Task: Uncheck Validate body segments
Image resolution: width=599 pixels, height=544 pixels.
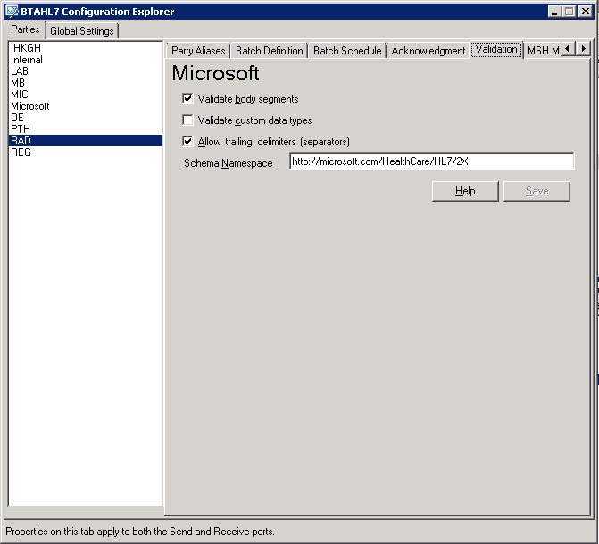Action: coord(187,99)
